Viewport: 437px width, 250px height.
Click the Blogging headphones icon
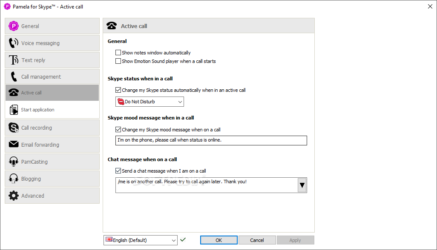[13, 179]
